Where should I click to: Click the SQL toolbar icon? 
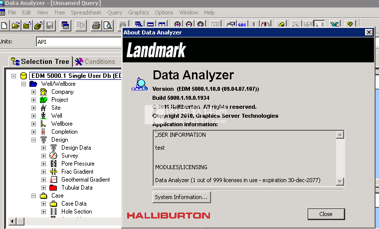[242, 24]
